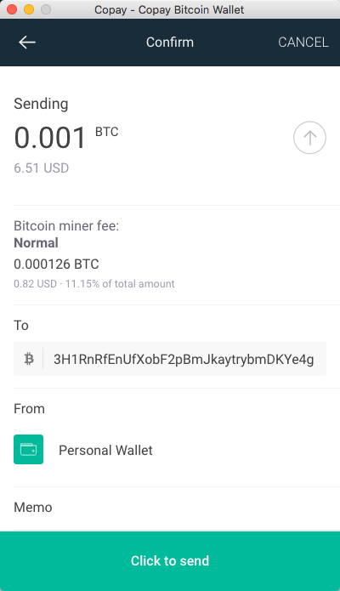This screenshot has width=340, height=591.
Task: Click the green Personal Wallet icon
Action: point(29,449)
